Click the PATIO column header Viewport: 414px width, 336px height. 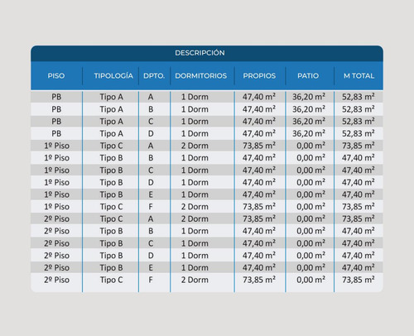(x=308, y=75)
